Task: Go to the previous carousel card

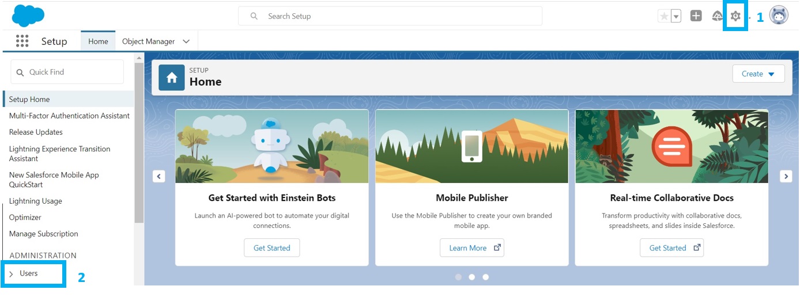Action: coord(159,176)
